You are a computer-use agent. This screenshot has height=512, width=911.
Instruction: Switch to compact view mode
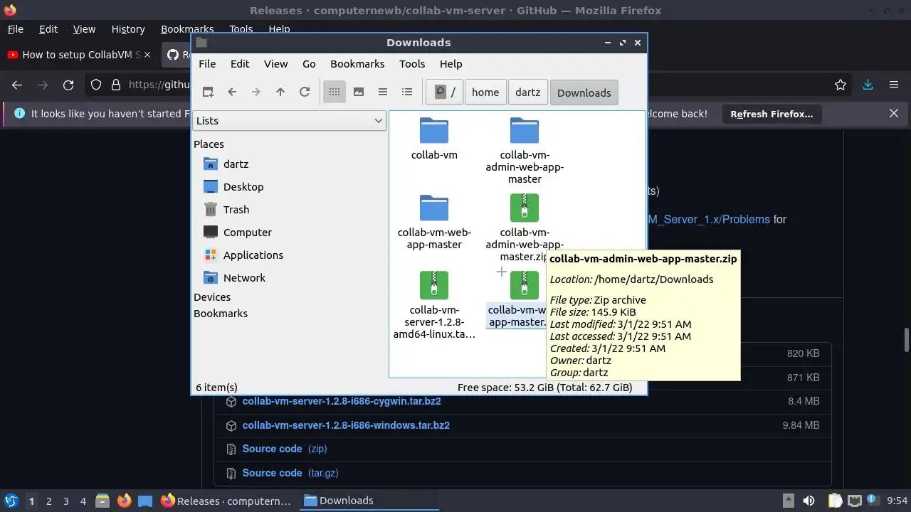383,92
